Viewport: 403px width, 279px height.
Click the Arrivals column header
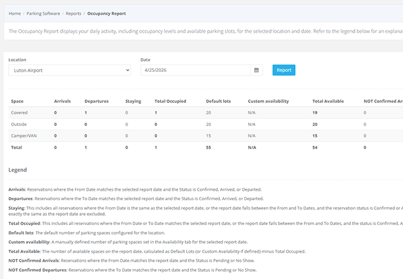coord(62,101)
